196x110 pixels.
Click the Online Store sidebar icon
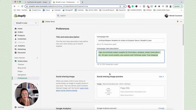16,61
